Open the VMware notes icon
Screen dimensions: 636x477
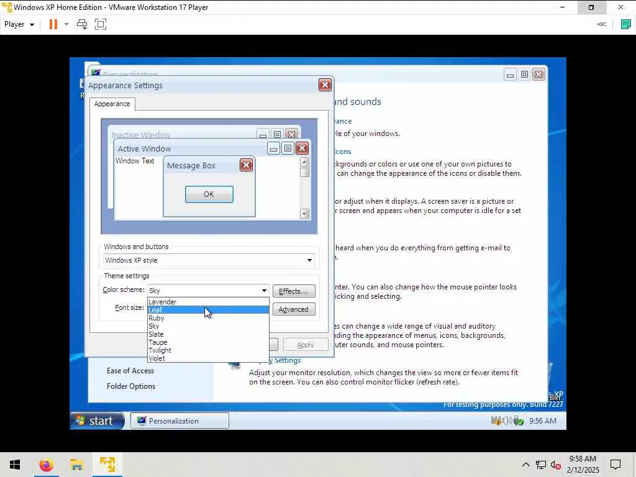coord(626,24)
